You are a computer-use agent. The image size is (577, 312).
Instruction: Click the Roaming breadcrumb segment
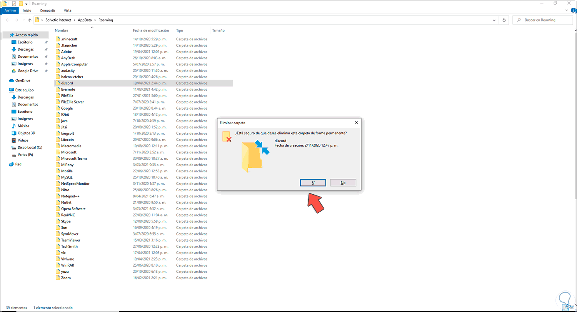tap(106, 20)
